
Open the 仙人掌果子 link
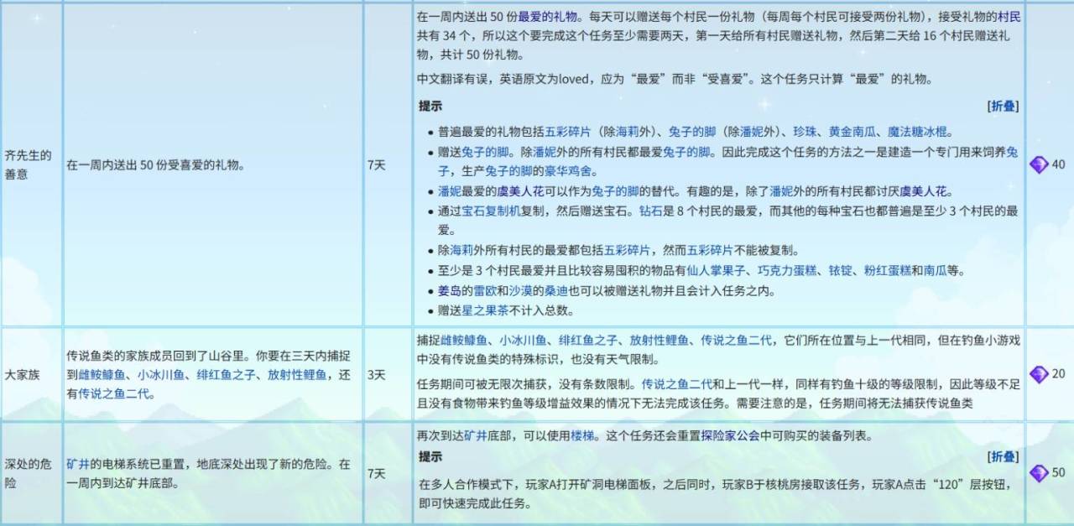click(x=717, y=270)
